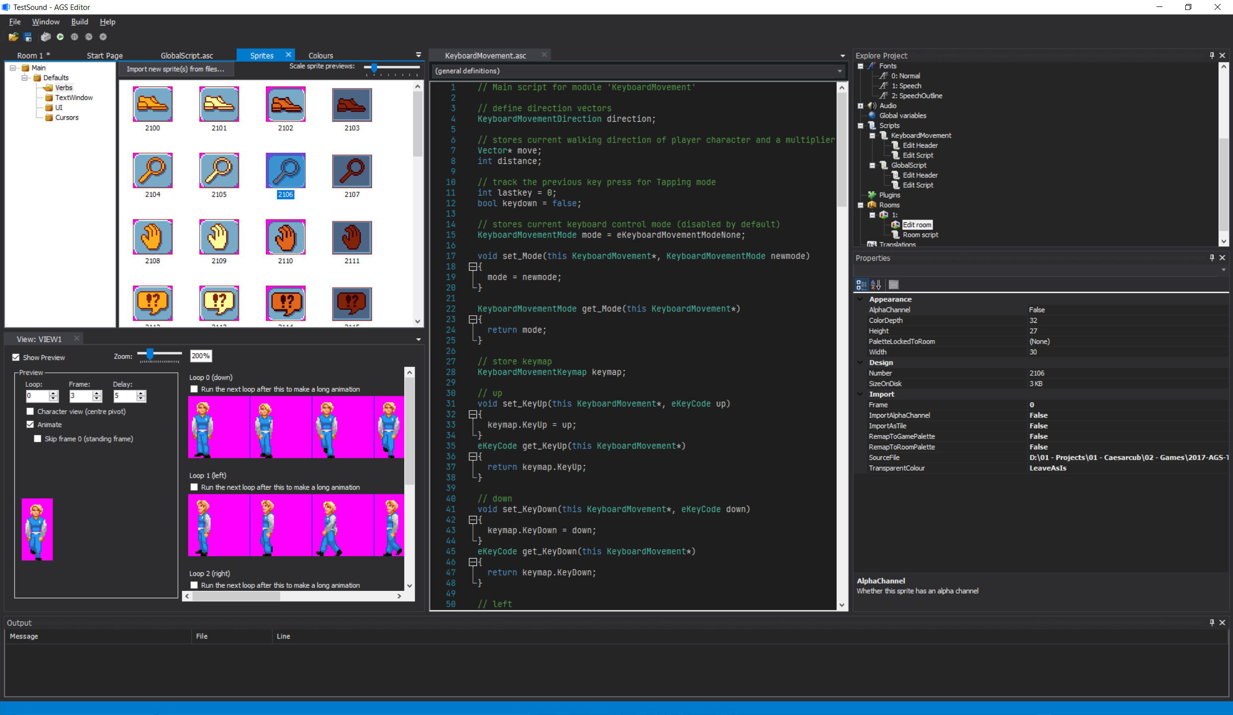Expand the Audio node in project tree
The height and width of the screenshot is (715, 1233).
(x=860, y=106)
